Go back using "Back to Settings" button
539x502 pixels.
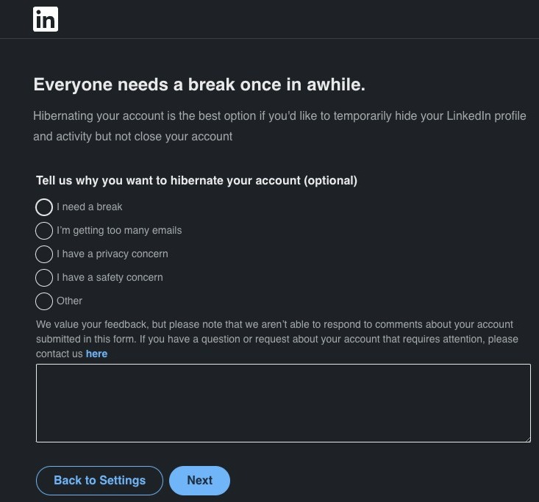(99, 481)
